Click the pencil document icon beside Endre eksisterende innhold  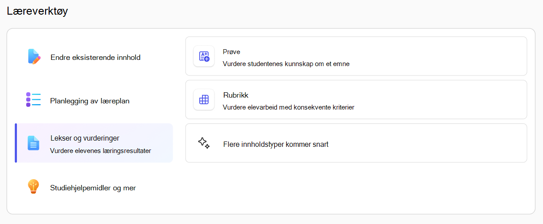34,57
